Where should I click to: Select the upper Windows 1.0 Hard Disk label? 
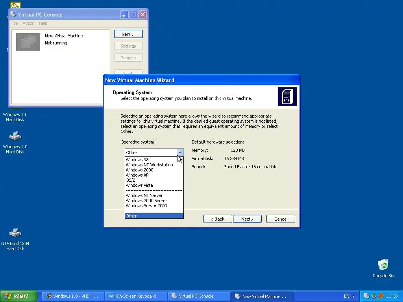point(15,117)
